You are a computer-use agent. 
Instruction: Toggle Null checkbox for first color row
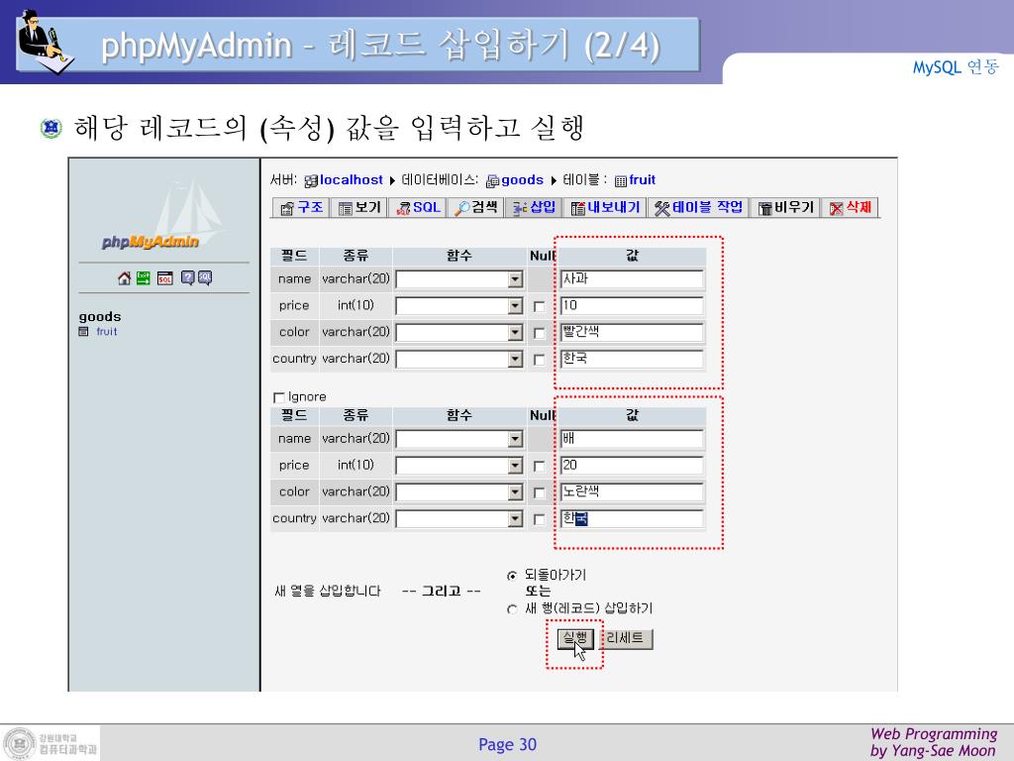pyautogui.click(x=539, y=333)
